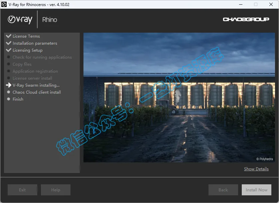Click the Install Now button

pyautogui.click(x=256, y=190)
